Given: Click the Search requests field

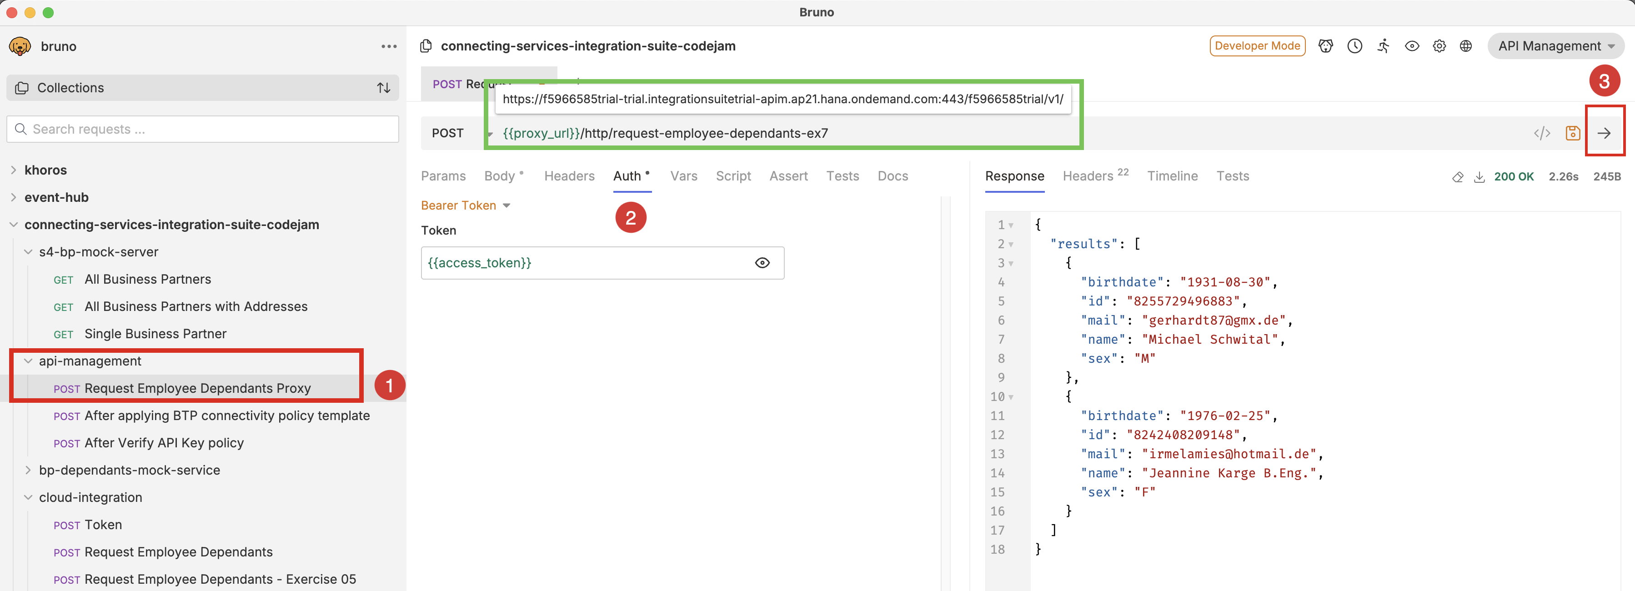Looking at the screenshot, I should pyautogui.click(x=202, y=129).
